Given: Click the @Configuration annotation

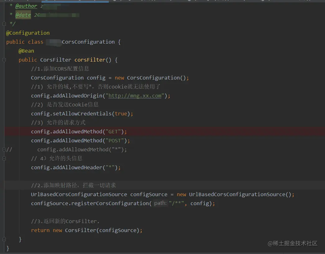Looking at the screenshot, I should tap(28, 33).
